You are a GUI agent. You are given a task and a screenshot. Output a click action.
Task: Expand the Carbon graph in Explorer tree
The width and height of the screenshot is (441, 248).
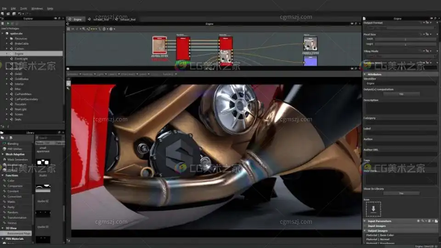pyautogui.click(x=6, y=48)
